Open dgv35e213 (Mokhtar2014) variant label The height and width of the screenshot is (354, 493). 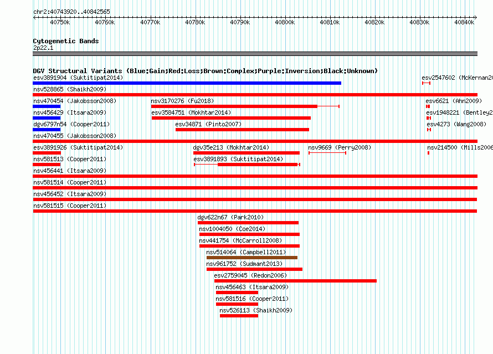point(231,147)
